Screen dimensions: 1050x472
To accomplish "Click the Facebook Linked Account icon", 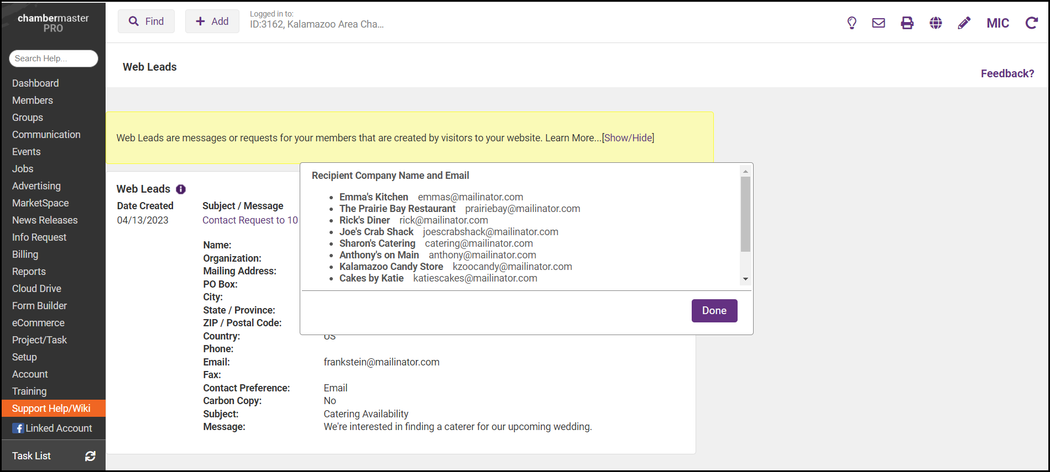I will pos(18,428).
